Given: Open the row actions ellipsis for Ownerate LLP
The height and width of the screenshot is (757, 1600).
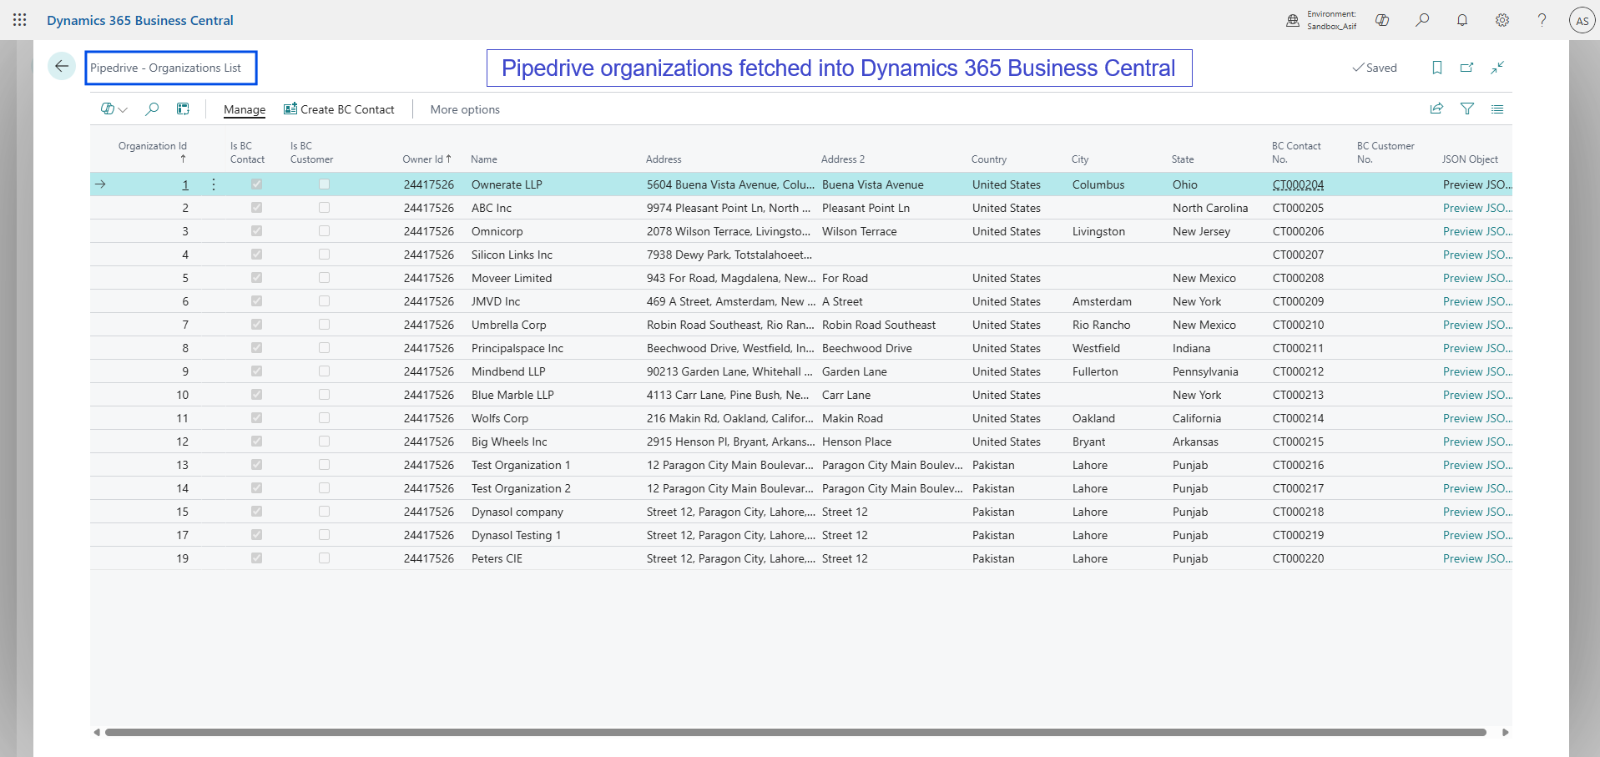Looking at the screenshot, I should pos(213,184).
